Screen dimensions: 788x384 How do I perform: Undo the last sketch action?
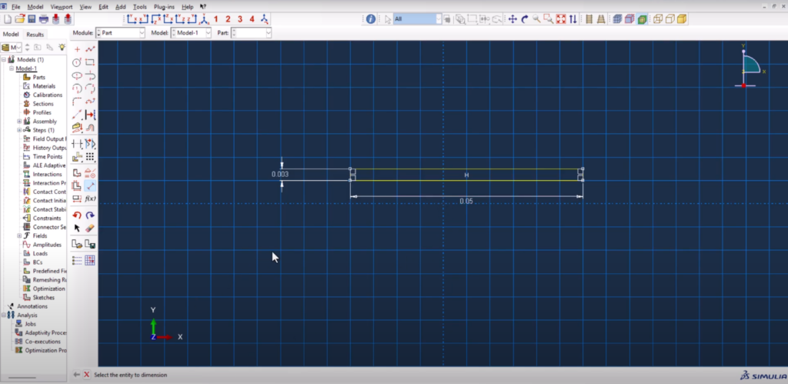pyautogui.click(x=77, y=215)
